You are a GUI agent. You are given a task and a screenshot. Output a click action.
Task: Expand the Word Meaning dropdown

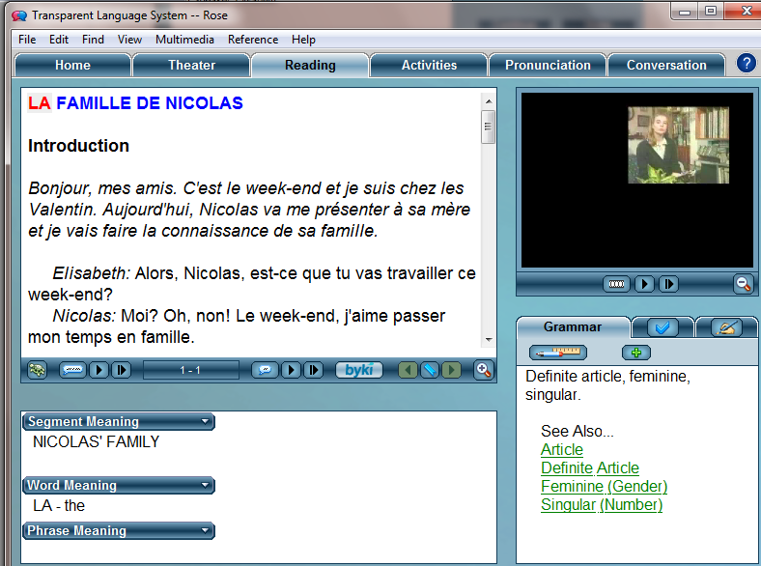(x=205, y=486)
